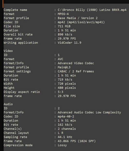This screenshot has height=151, width=129.
Task: Click the mp4a-40-2 codec ID value
Action: [x=66, y=117]
